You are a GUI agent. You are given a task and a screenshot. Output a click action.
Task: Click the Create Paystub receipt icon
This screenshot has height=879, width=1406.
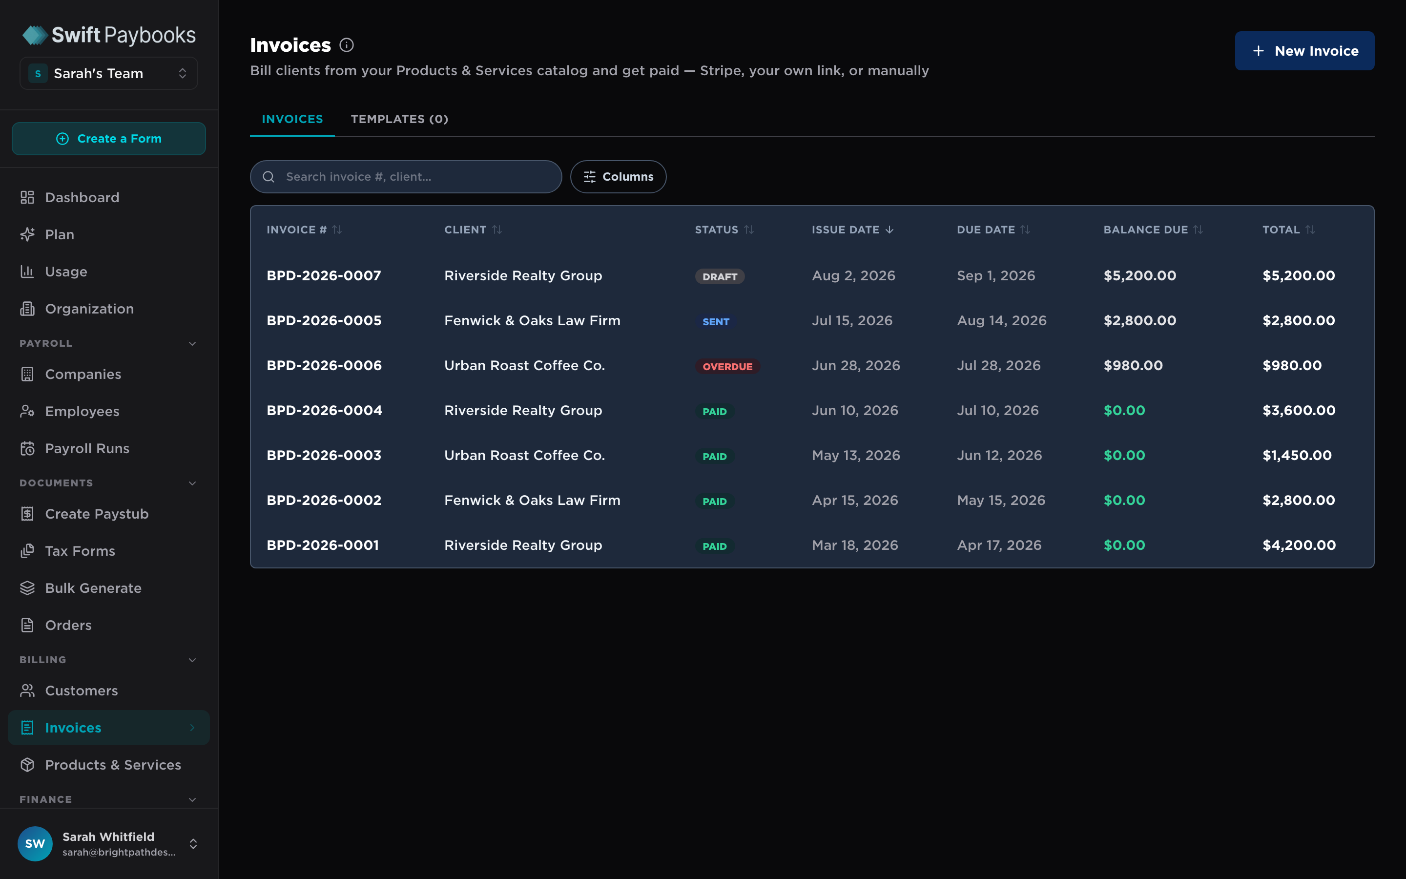pyautogui.click(x=27, y=514)
